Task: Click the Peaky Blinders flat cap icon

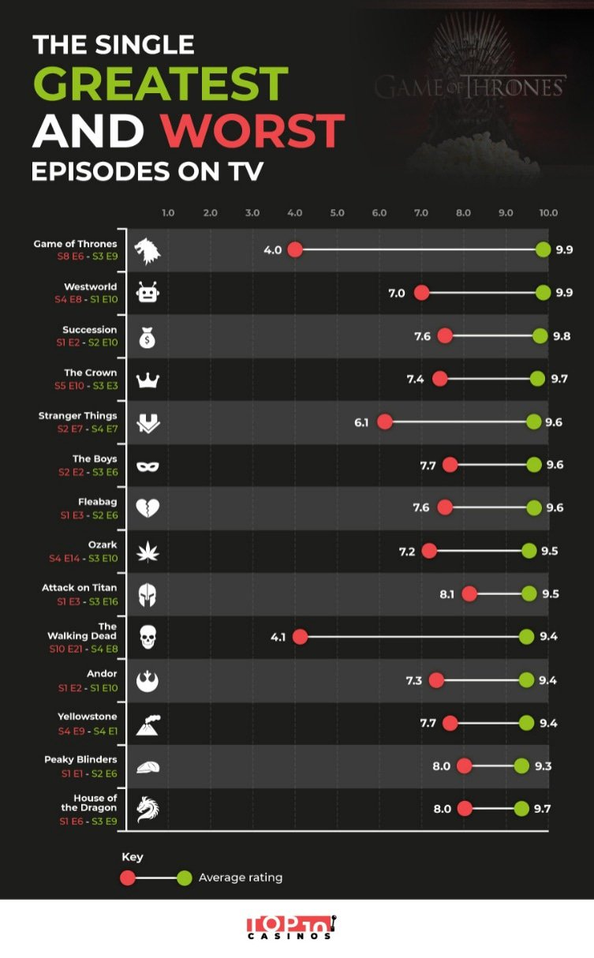Action: click(x=148, y=766)
